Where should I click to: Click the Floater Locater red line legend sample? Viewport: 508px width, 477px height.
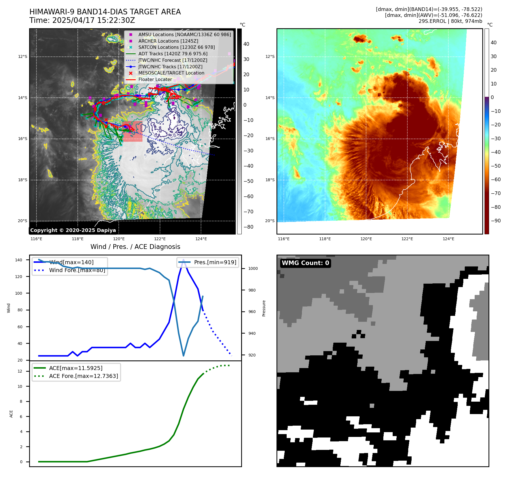coord(131,80)
